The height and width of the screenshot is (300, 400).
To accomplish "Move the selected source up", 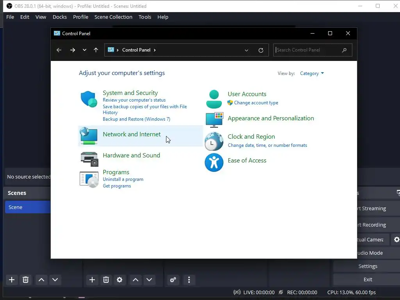I will [x=136, y=280].
